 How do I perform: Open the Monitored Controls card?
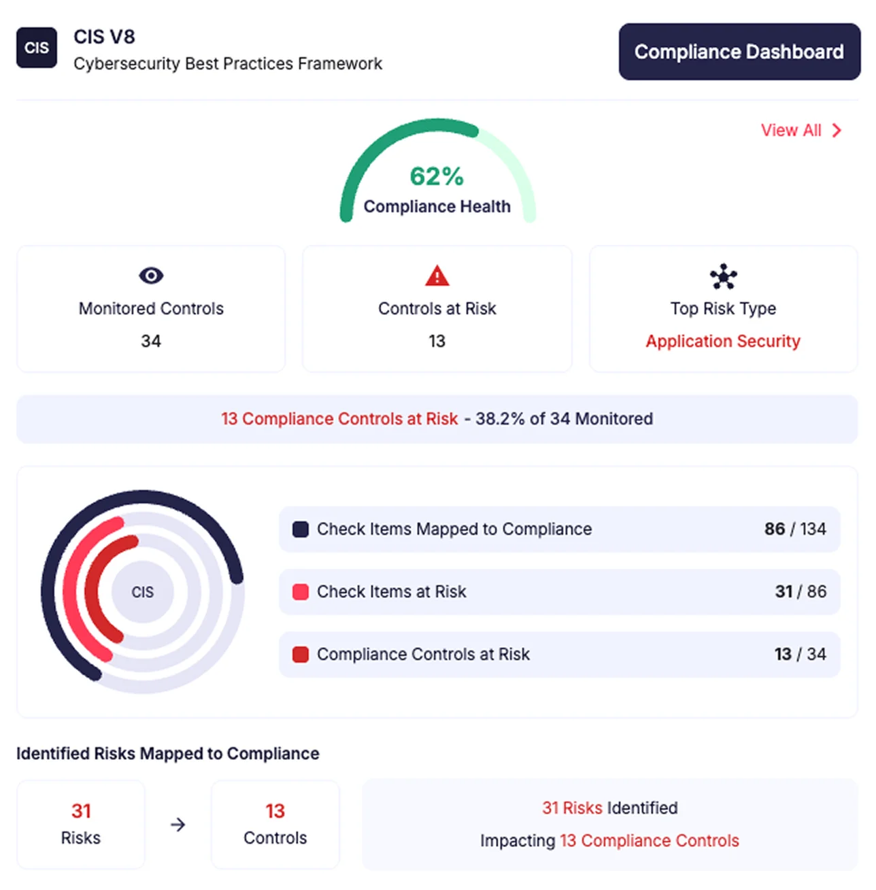click(x=151, y=309)
